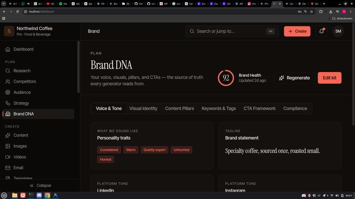The image size is (355, 199).
Task: Click the localhost address bar
Action: point(159,11)
